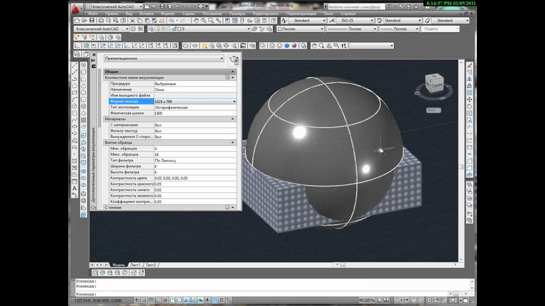Click the light bulb icon in lights toolbar
Screen dimensions: 545x306
click(77, 37)
